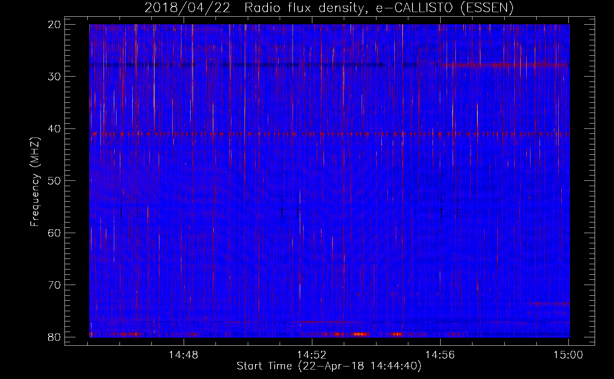Click the 50 MHz frequency tick label
The image size is (614, 379).
pyautogui.click(x=55, y=181)
